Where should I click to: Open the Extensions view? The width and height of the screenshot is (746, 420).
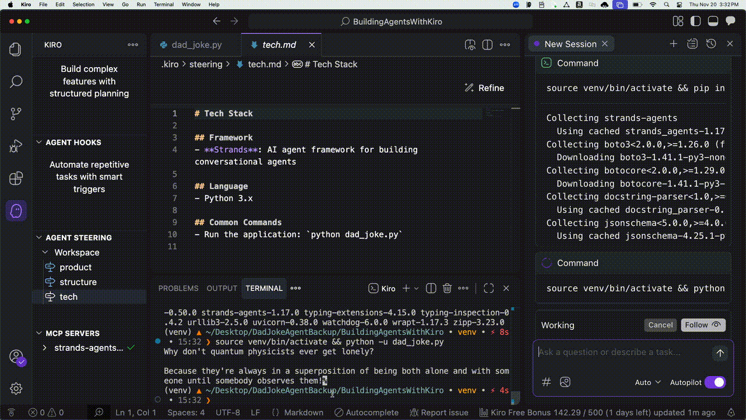click(16, 178)
